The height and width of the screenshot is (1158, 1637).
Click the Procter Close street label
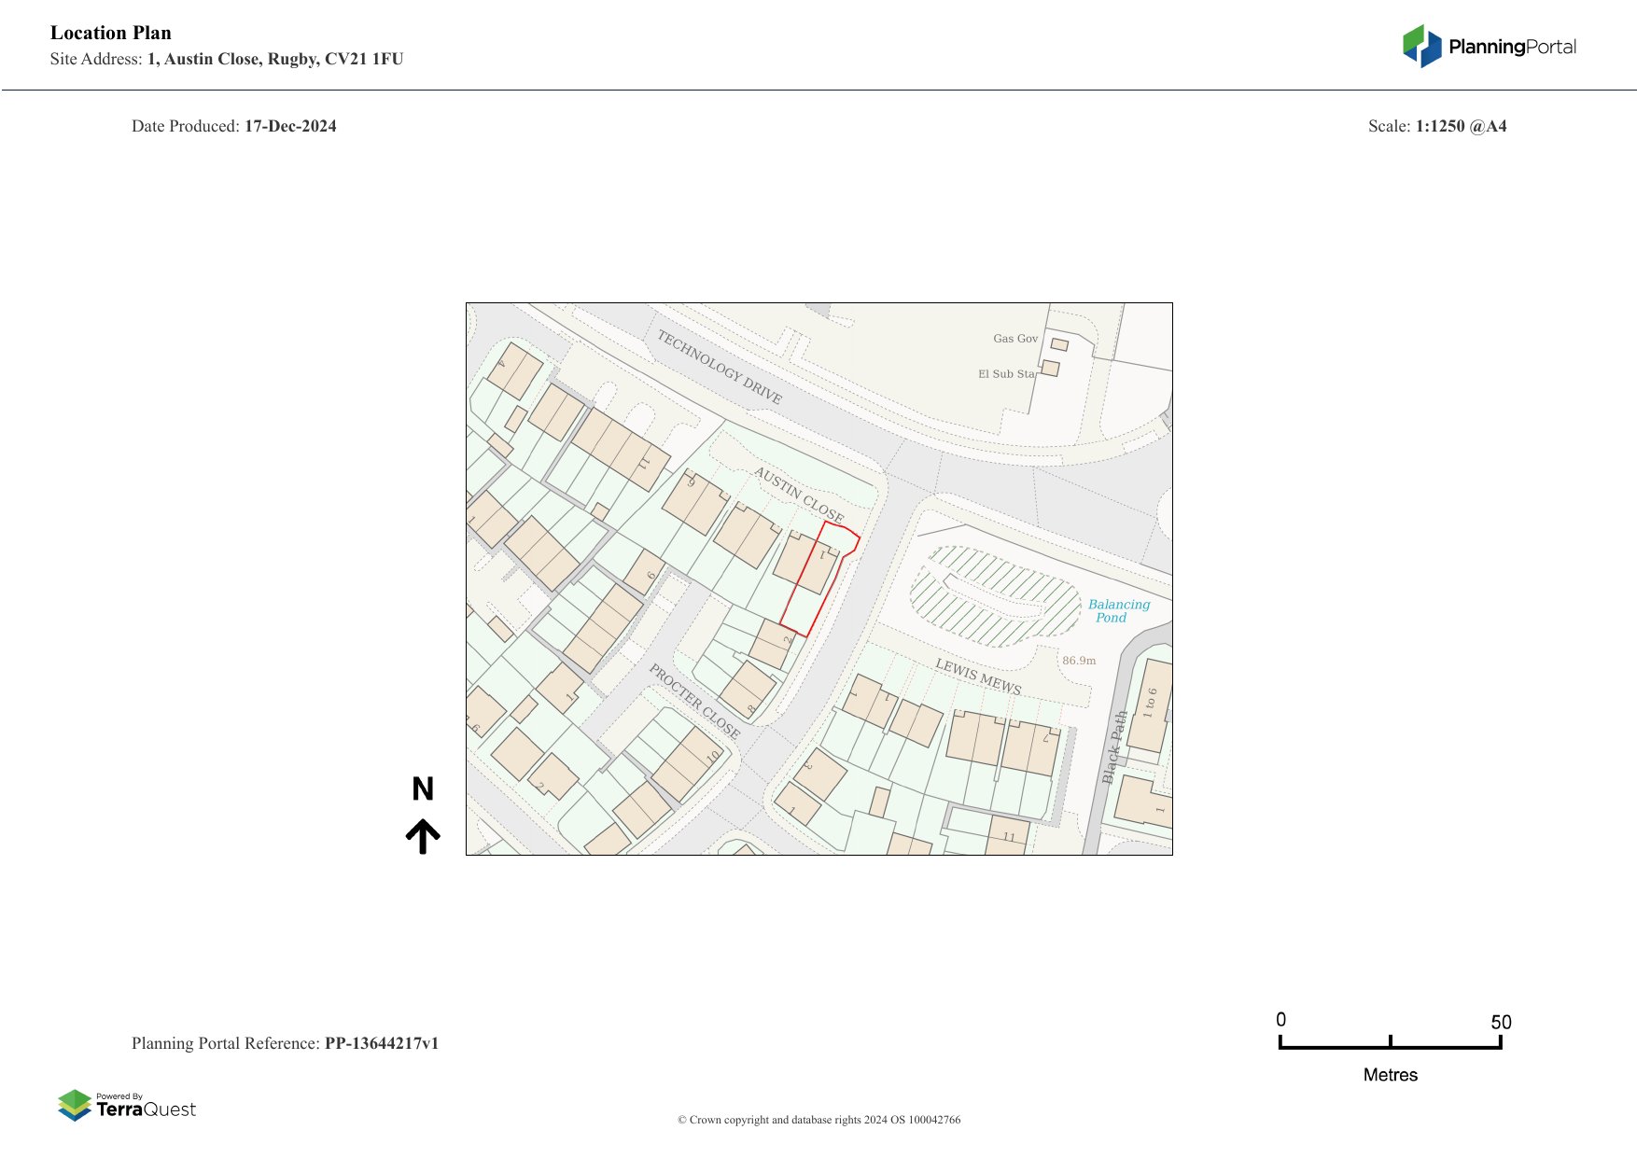[694, 702]
